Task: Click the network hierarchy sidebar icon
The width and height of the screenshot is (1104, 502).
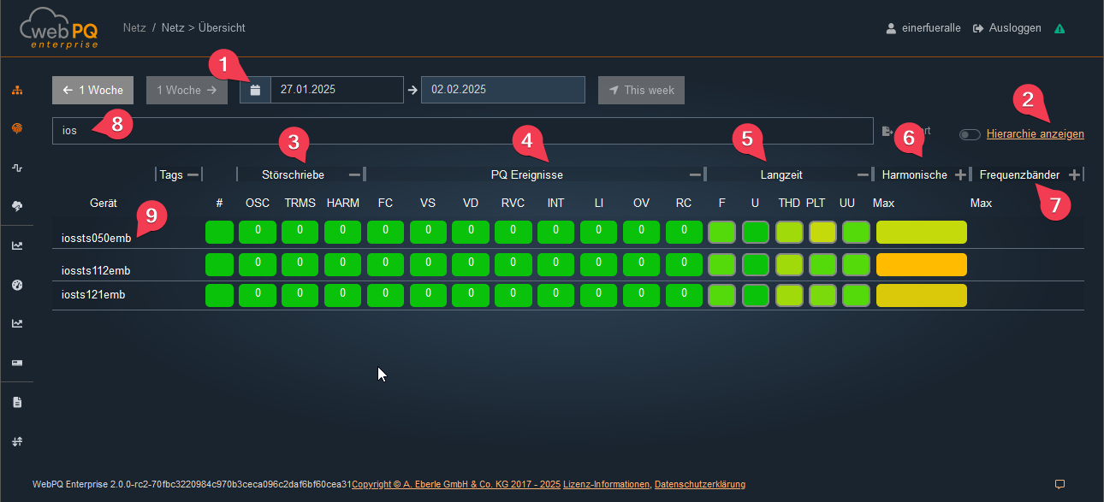Action: [17, 90]
